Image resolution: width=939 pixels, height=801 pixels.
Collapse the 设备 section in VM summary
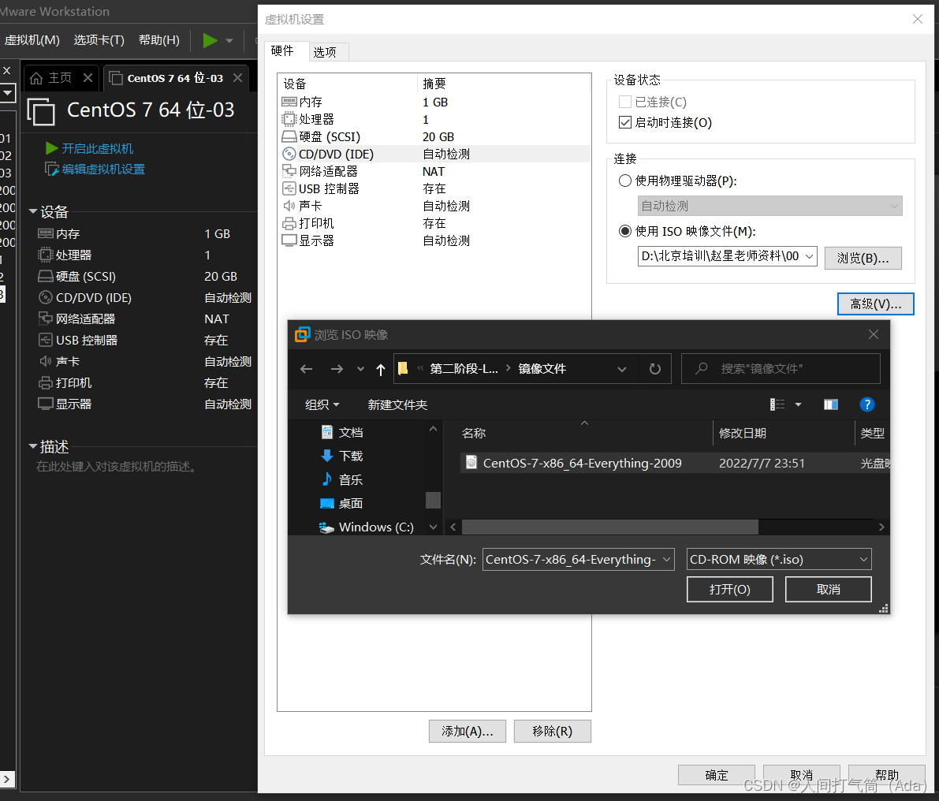33,211
